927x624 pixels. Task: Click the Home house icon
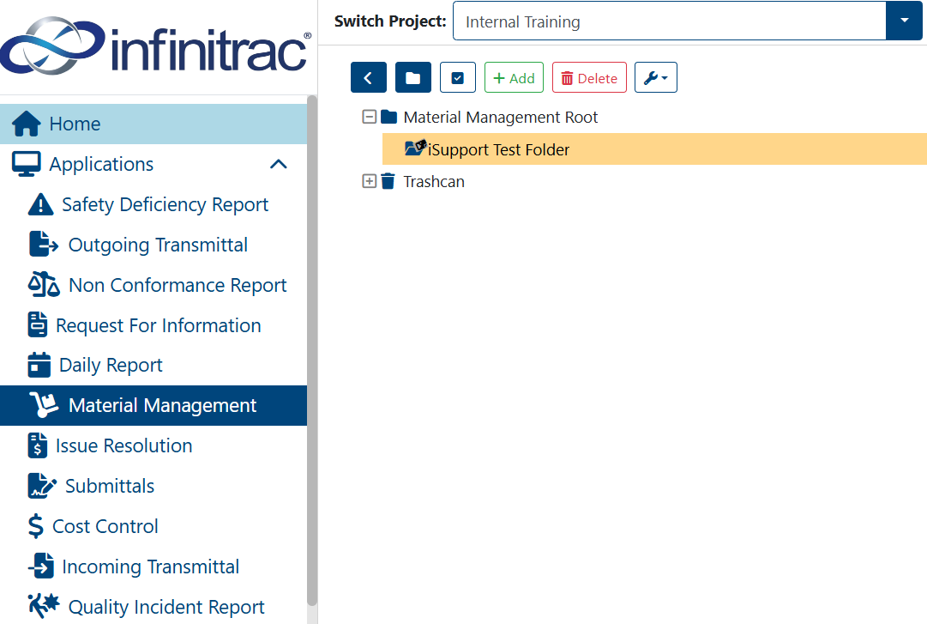[x=27, y=124]
